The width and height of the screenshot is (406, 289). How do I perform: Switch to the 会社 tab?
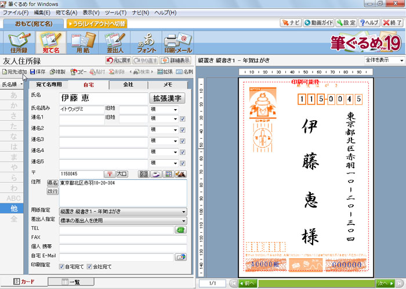point(128,84)
